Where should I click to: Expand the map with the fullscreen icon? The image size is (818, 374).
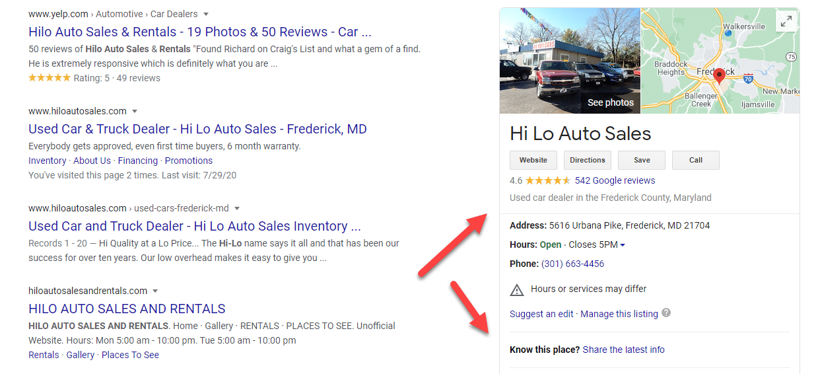[x=786, y=22]
